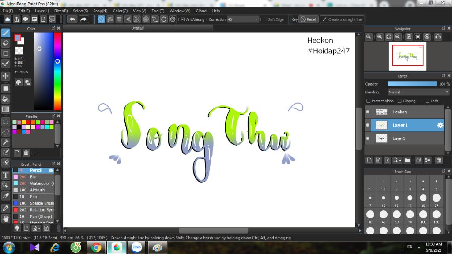452x254 pixels.
Task: Open the selected Layer1 gear settings
Action: point(440,125)
